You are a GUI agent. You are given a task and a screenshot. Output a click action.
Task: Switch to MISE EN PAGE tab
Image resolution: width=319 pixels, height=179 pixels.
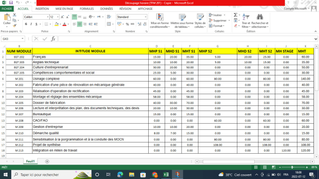[64, 9]
